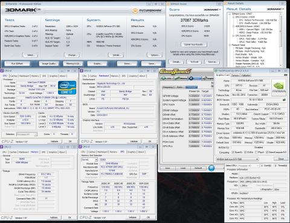This screenshot has height=223, width=290.
Task: Collapse the Feature Tests node in Result Details
Action: (x=230, y=45)
